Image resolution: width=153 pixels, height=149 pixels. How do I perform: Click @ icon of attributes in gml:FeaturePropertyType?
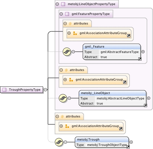click(x=70, y=24)
